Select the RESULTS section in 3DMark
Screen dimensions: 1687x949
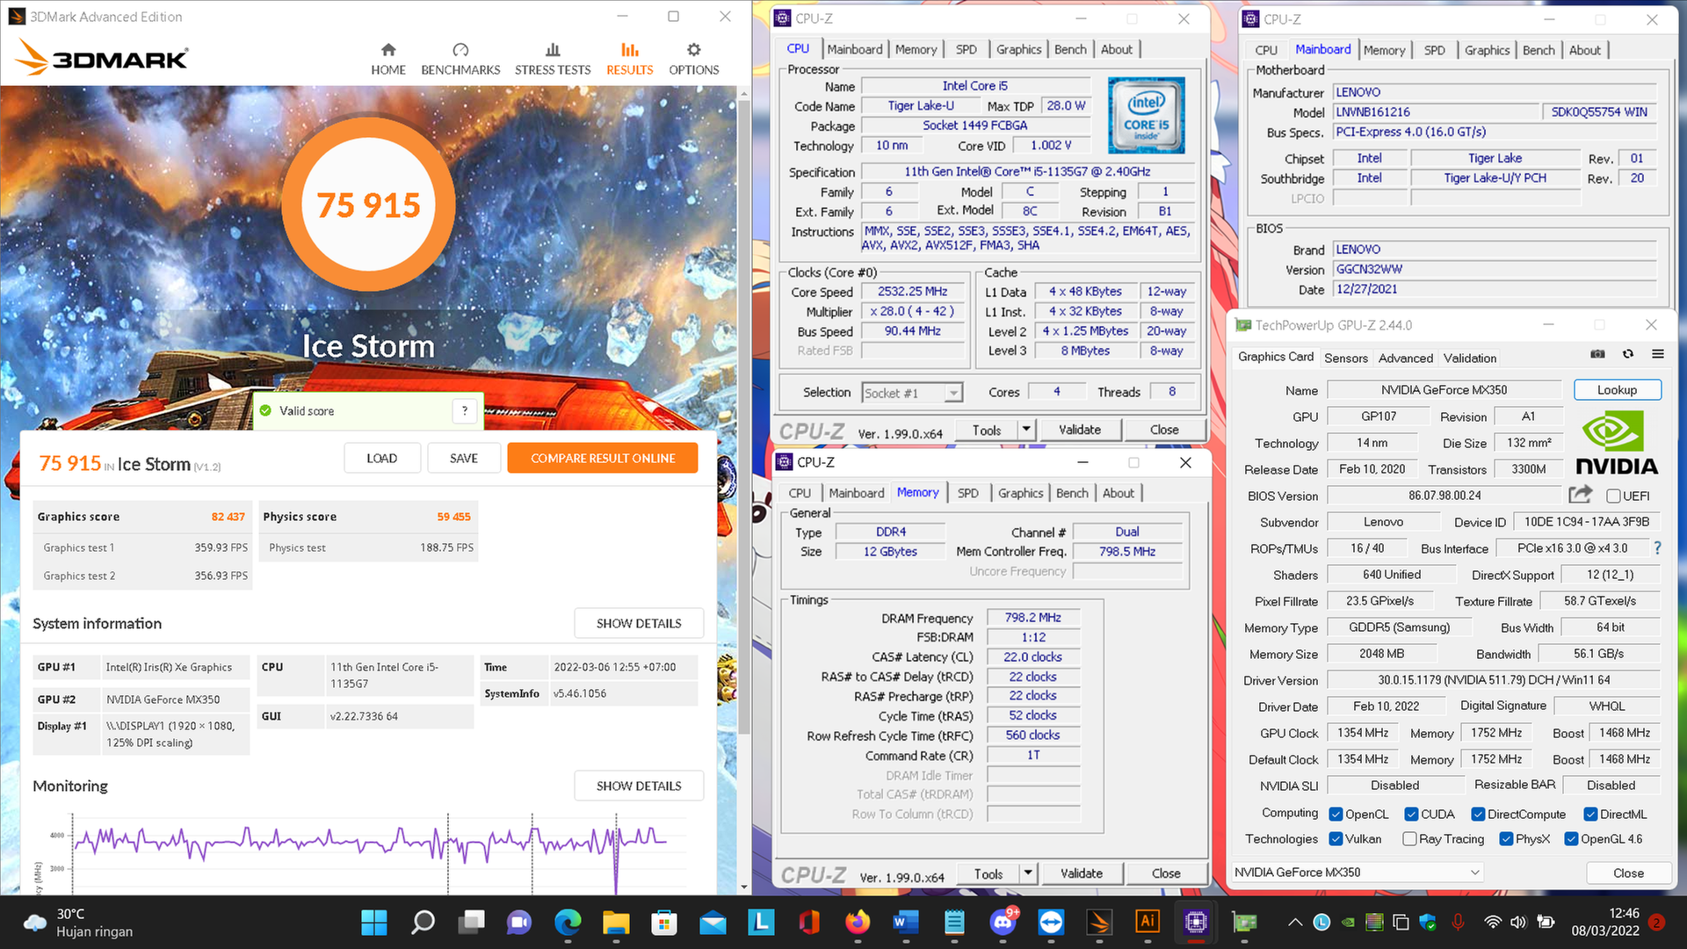click(x=629, y=60)
